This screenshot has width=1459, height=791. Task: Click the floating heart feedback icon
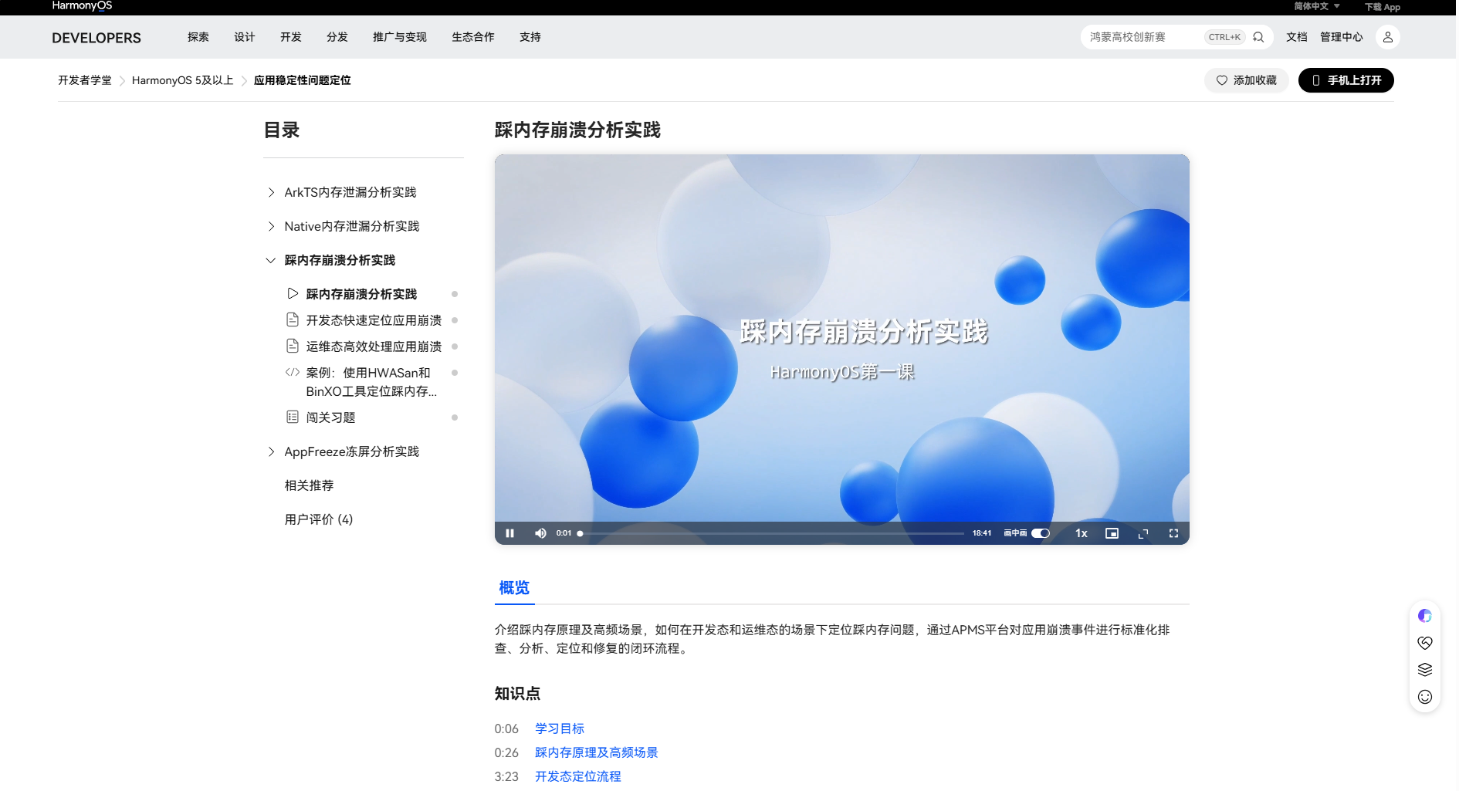[x=1425, y=643]
